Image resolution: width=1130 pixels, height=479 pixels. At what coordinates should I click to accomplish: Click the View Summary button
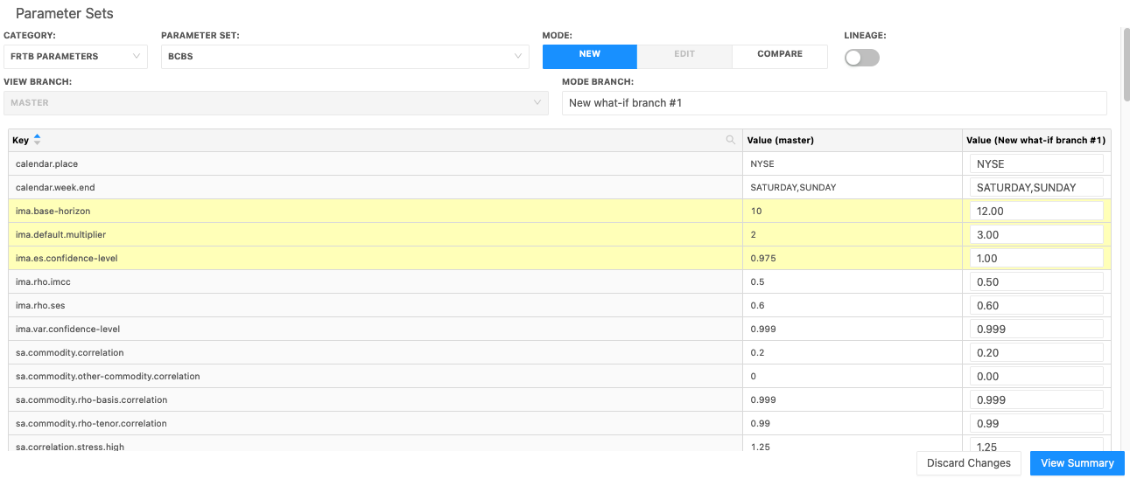1077,463
